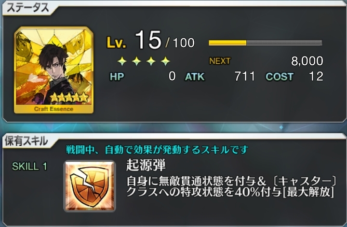Tap the Craft Essence caption under portrait

pyautogui.click(x=53, y=109)
